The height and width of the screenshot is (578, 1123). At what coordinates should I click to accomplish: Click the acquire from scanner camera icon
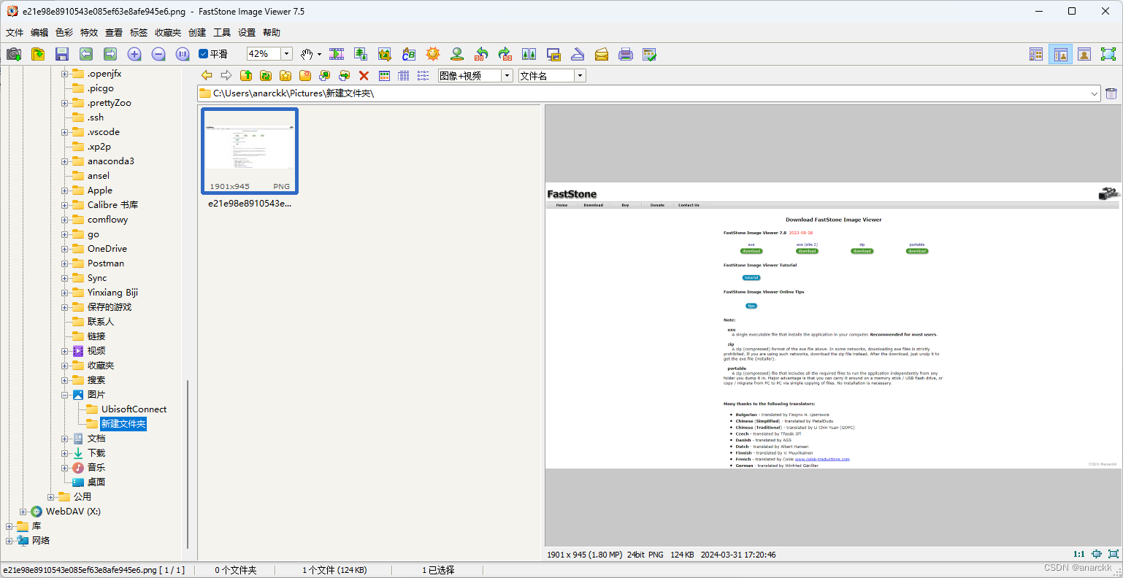14,54
